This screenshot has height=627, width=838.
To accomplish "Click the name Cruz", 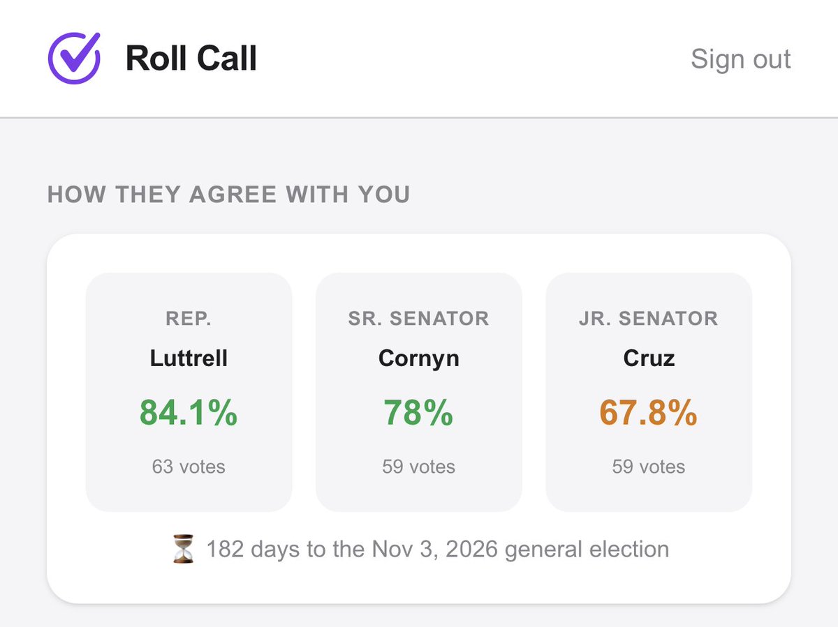I will [x=649, y=358].
